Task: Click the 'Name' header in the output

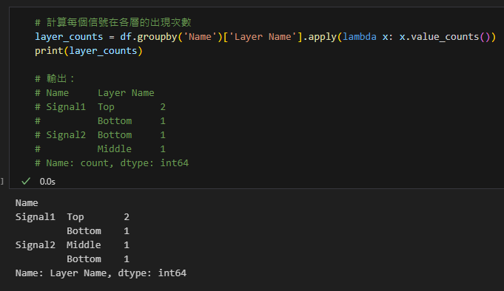Action: 27,203
